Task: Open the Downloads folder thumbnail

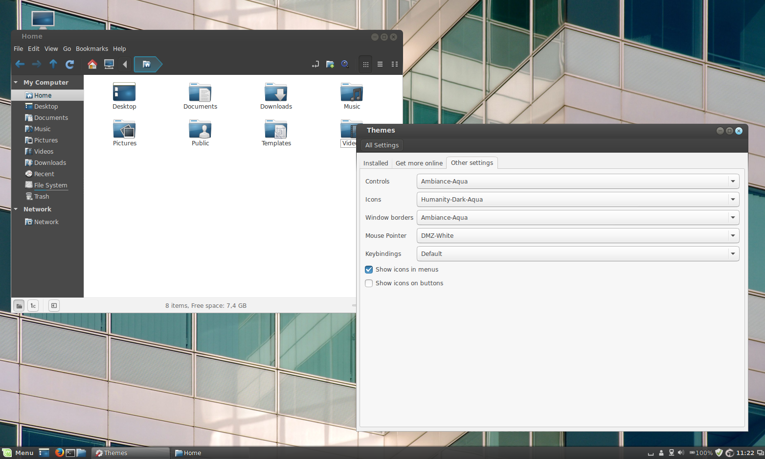Action: (276, 96)
